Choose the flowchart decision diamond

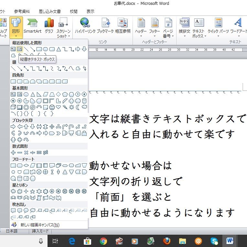pyautogui.click(x=26, y=166)
